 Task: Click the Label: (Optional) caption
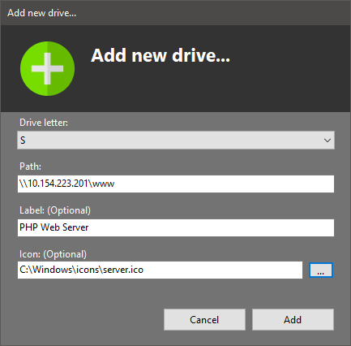point(55,210)
